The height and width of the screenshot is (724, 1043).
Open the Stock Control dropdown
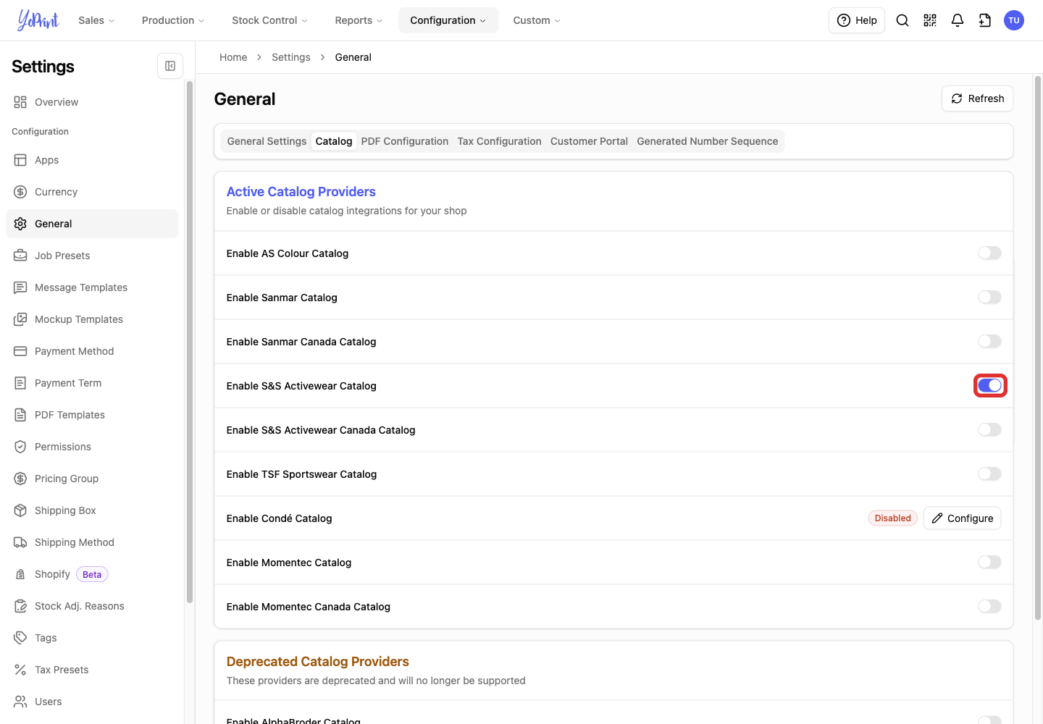tap(269, 20)
